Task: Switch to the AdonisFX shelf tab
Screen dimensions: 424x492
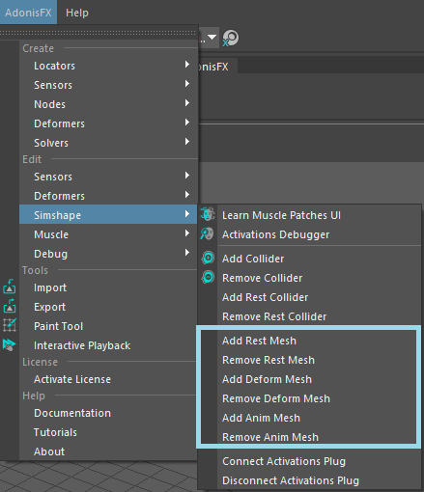Action: tap(217, 67)
